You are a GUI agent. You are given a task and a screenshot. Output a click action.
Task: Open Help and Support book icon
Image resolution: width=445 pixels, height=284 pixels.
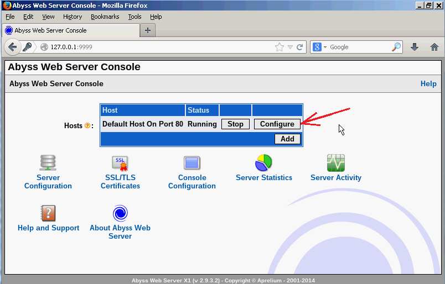(48, 213)
